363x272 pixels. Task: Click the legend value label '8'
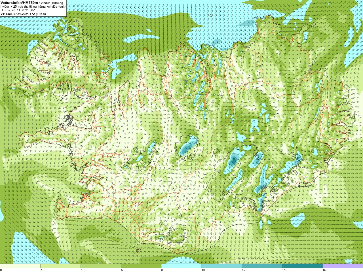[162, 270]
